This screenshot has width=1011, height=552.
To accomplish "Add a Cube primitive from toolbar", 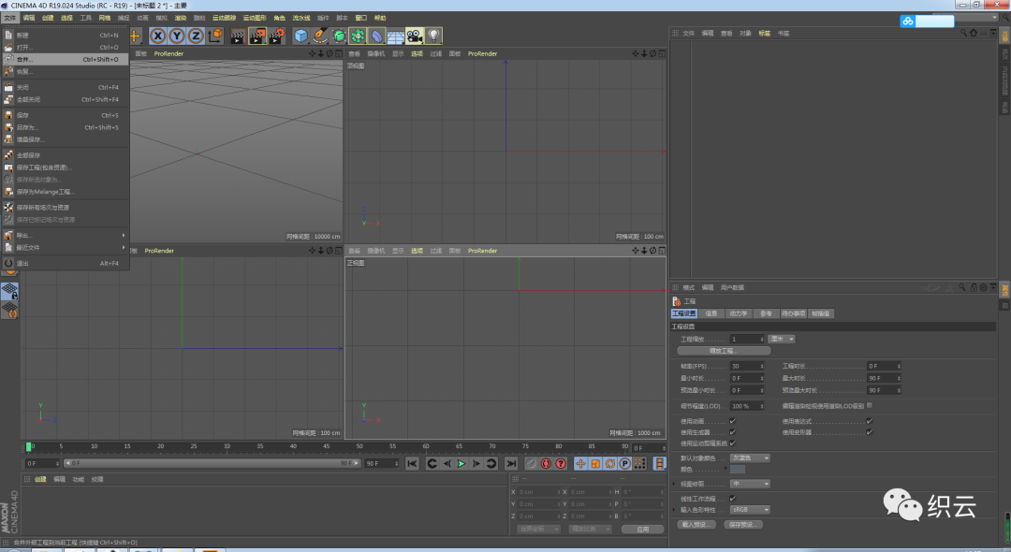I will pyautogui.click(x=301, y=36).
